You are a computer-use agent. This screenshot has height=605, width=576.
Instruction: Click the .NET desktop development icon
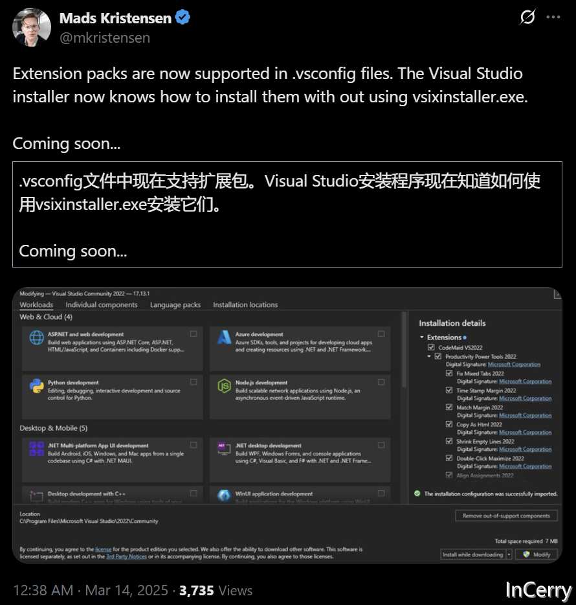click(x=224, y=448)
